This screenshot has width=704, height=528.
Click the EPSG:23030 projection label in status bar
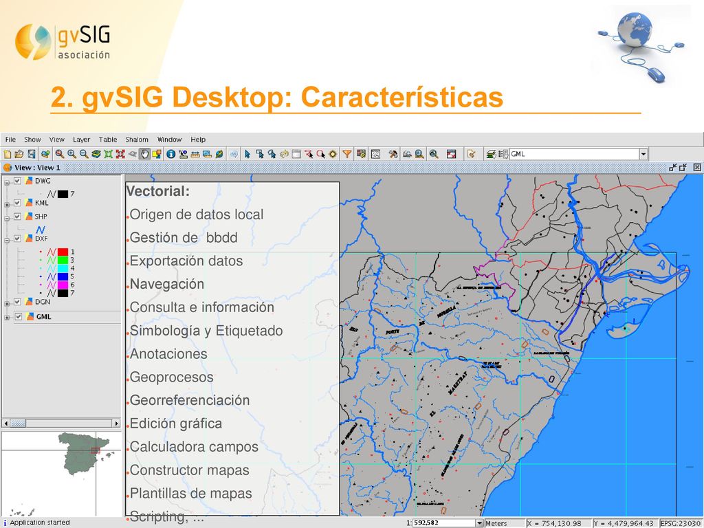tap(681, 523)
